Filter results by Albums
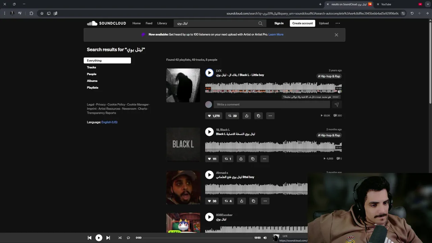 [x=92, y=81]
